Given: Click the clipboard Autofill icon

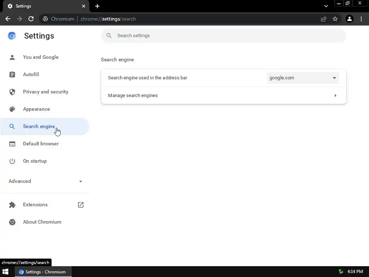Looking at the screenshot, I should [12, 74].
